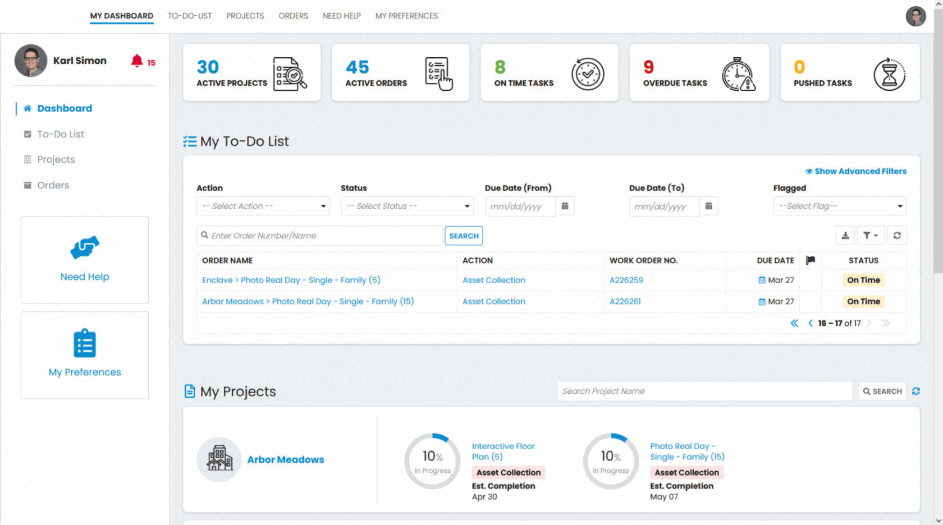Click the My Projects document heading icon
This screenshot has height=525, width=943.
[x=190, y=391]
